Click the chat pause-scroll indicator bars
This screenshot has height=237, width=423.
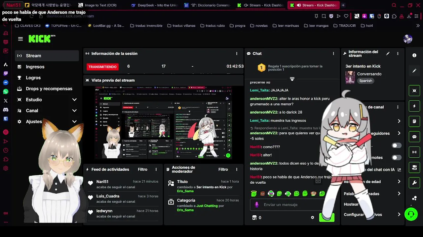click(x=292, y=79)
